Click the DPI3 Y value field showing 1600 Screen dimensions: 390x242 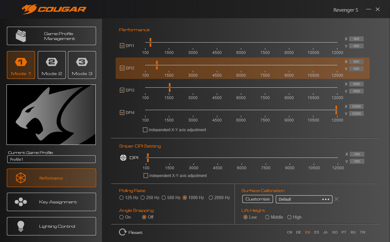pos(356,91)
